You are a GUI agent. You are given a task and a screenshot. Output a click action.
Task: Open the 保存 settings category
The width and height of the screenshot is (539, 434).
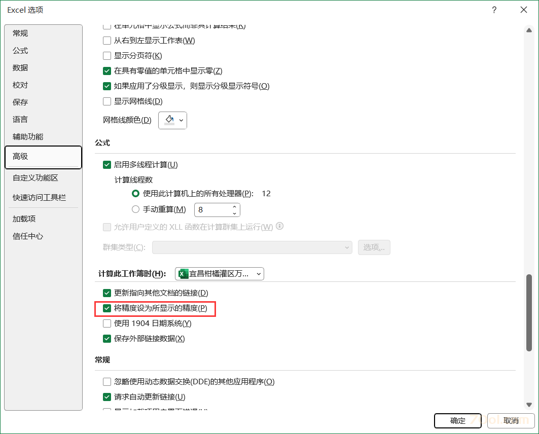click(x=43, y=102)
